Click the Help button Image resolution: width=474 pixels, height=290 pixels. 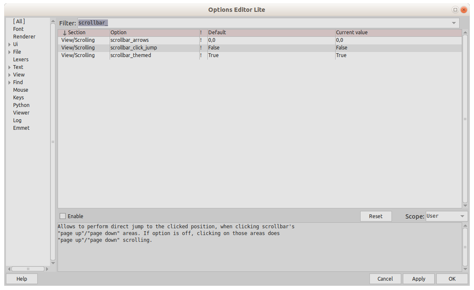coord(22,279)
